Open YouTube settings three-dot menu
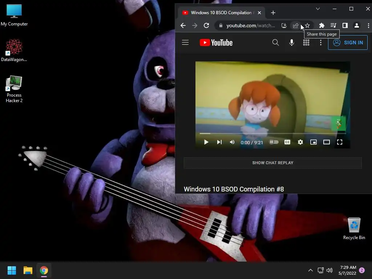The image size is (372, 279). tap(320, 43)
